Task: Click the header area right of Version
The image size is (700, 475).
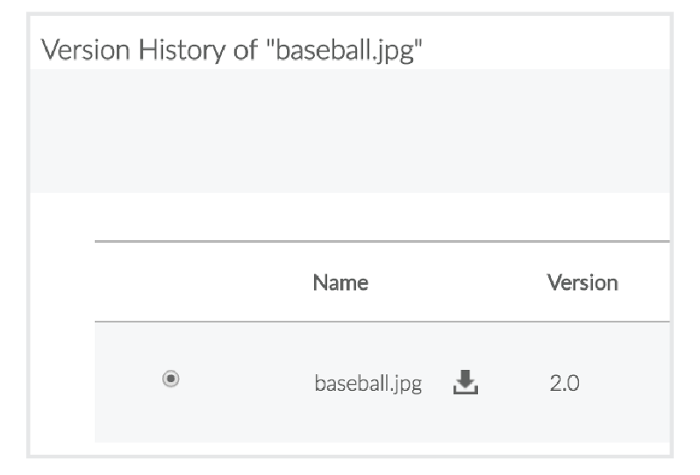Action: pyautogui.click(x=645, y=282)
